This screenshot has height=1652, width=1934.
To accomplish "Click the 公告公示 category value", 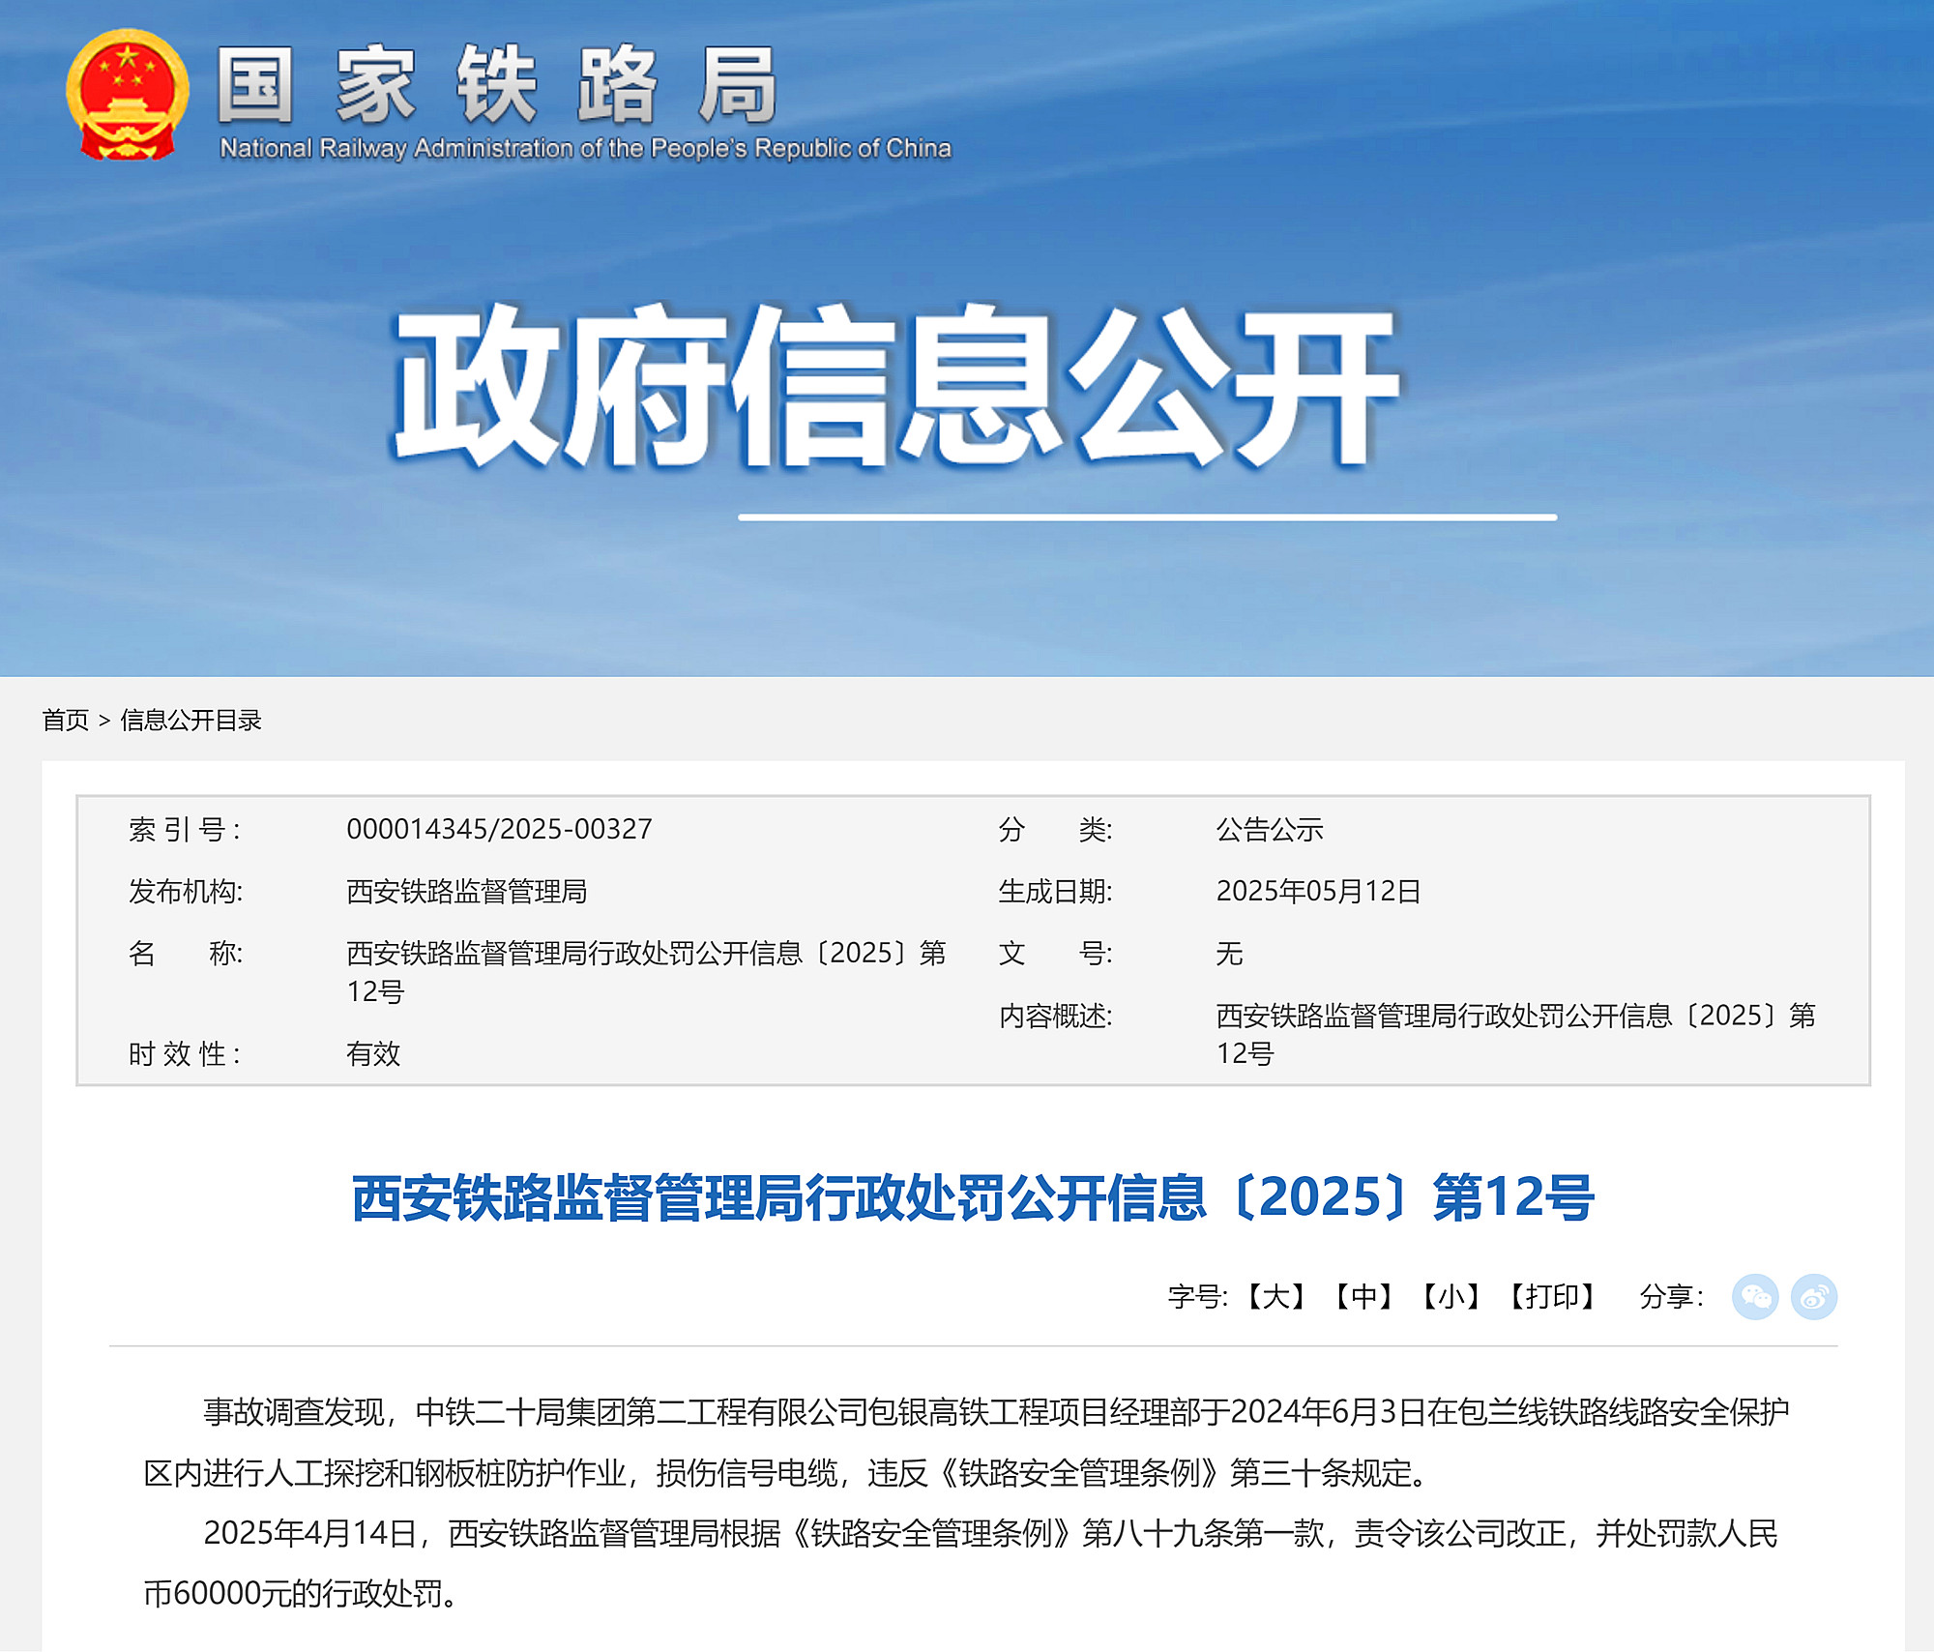I will coord(1269,830).
